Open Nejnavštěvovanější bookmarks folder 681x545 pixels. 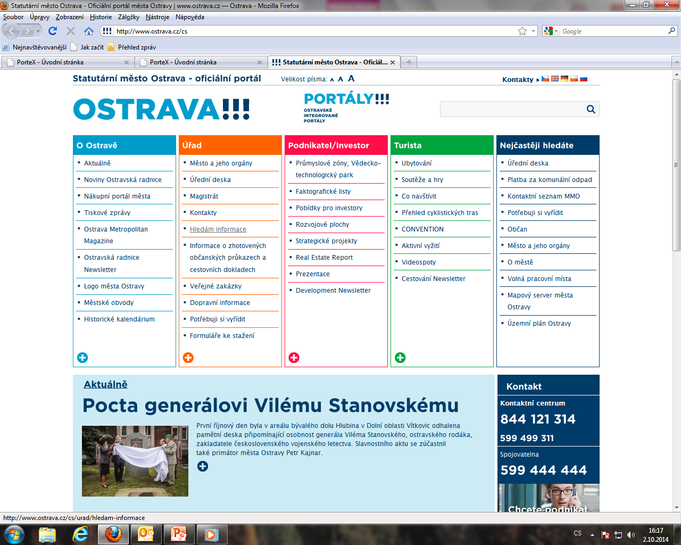point(35,47)
